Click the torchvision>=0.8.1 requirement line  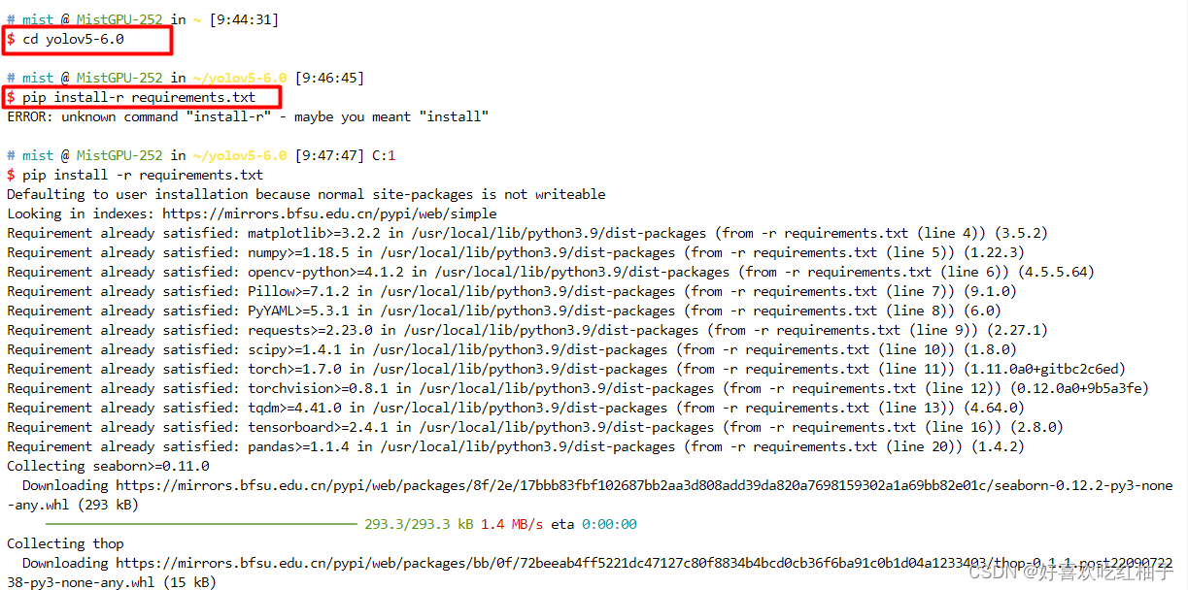pyautogui.click(x=578, y=389)
